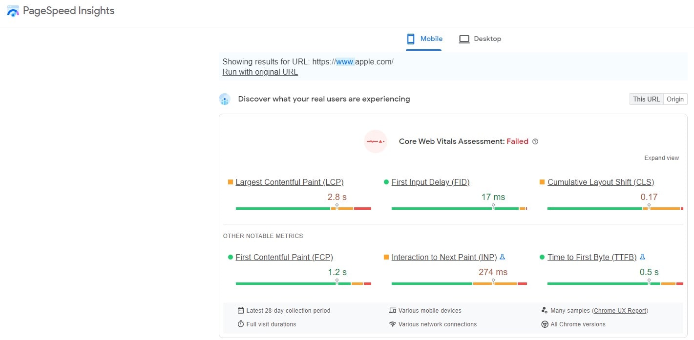The width and height of the screenshot is (694, 340).
Task: Click the Core Web Vitals heartbeat icon
Action: click(x=375, y=141)
